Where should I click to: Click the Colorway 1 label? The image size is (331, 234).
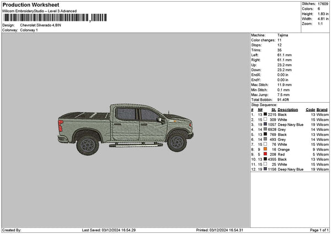[29, 30]
